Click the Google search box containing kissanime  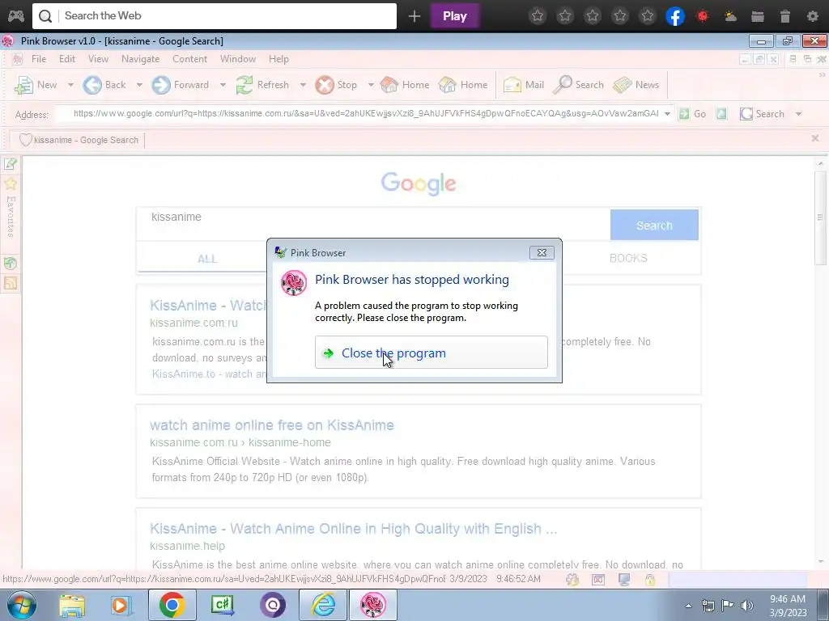tap(372, 224)
